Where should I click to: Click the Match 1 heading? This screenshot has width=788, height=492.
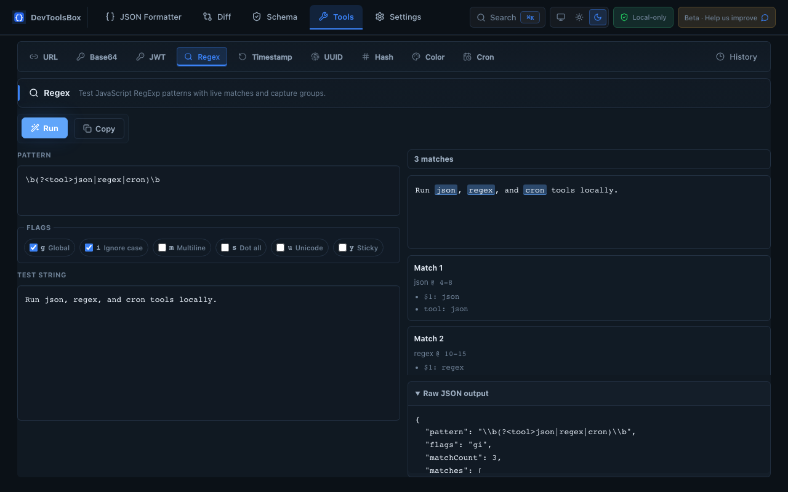click(428, 268)
